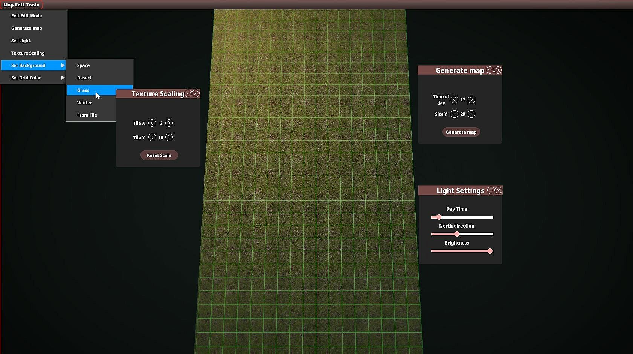
Task: Click the Time of day value 17
Action: tap(463, 100)
